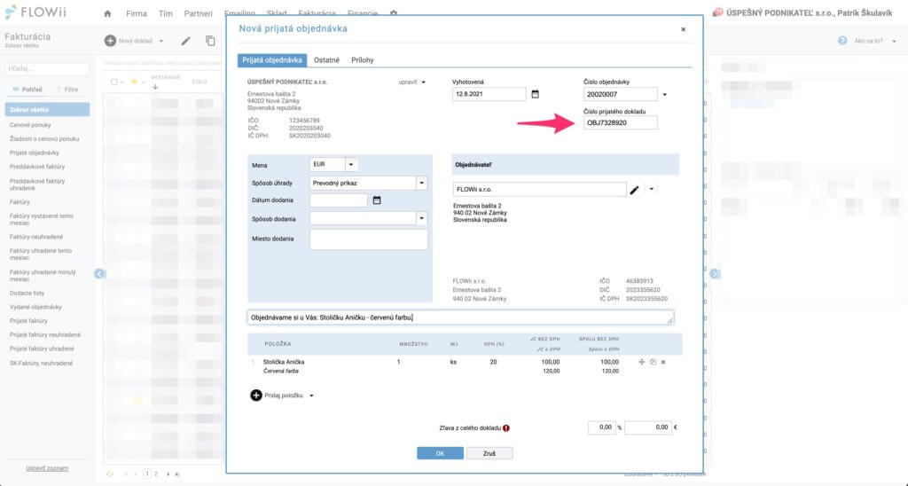Click the pencil icon next to FLOWii s.r.o. customer
Viewport: 908px width, 486px height.
pos(635,190)
